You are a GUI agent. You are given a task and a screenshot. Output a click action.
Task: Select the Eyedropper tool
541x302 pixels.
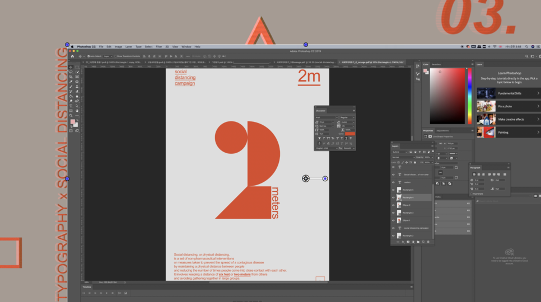pyautogui.click(x=71, y=82)
